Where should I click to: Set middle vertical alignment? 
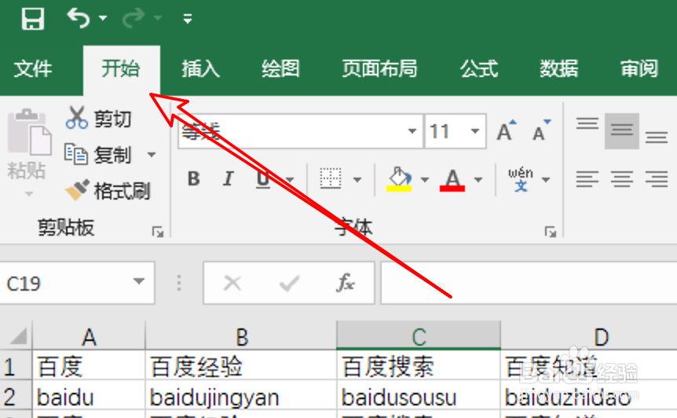(622, 131)
